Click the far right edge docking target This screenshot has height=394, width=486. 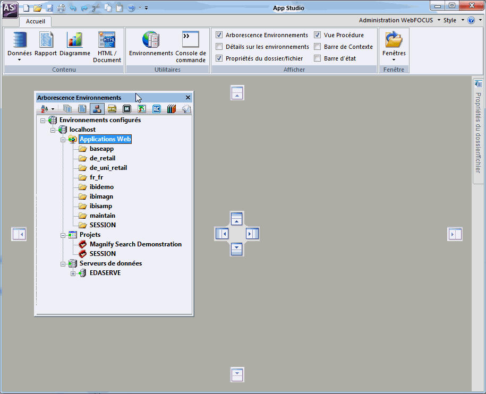tap(455, 234)
